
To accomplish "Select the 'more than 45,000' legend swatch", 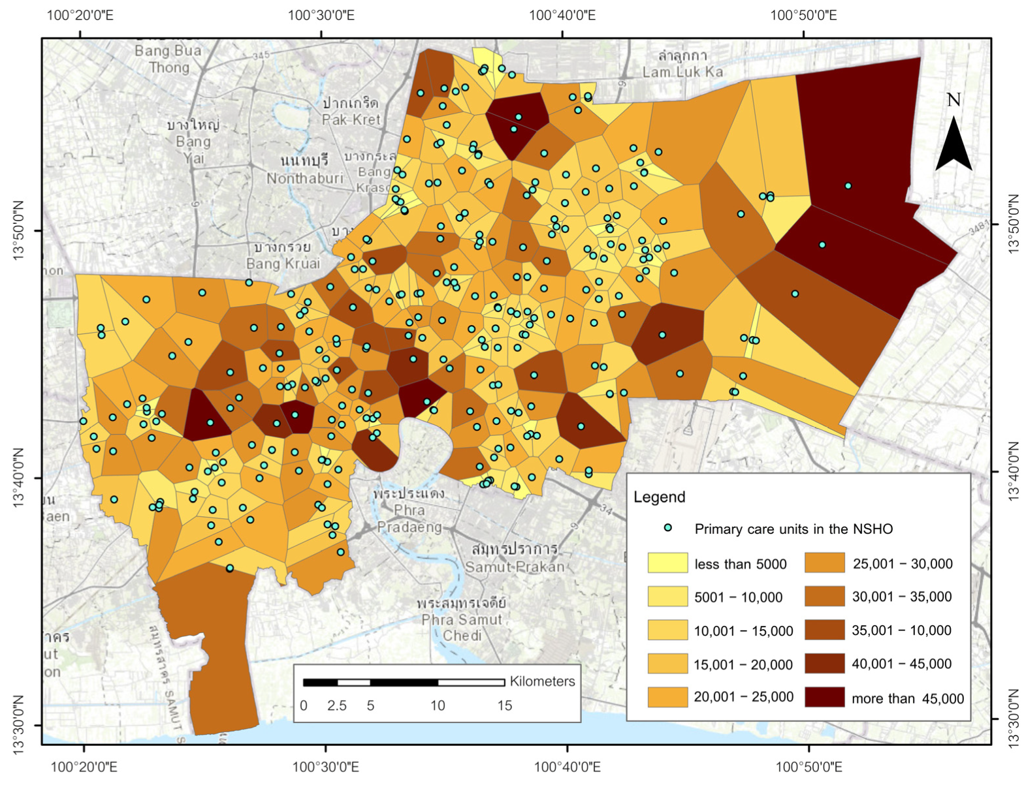I will tap(824, 697).
